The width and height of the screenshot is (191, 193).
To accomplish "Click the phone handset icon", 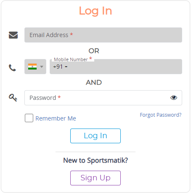I will tap(12, 68).
